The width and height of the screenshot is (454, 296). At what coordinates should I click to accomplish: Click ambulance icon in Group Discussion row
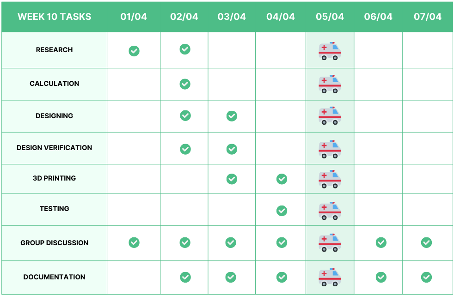point(330,242)
